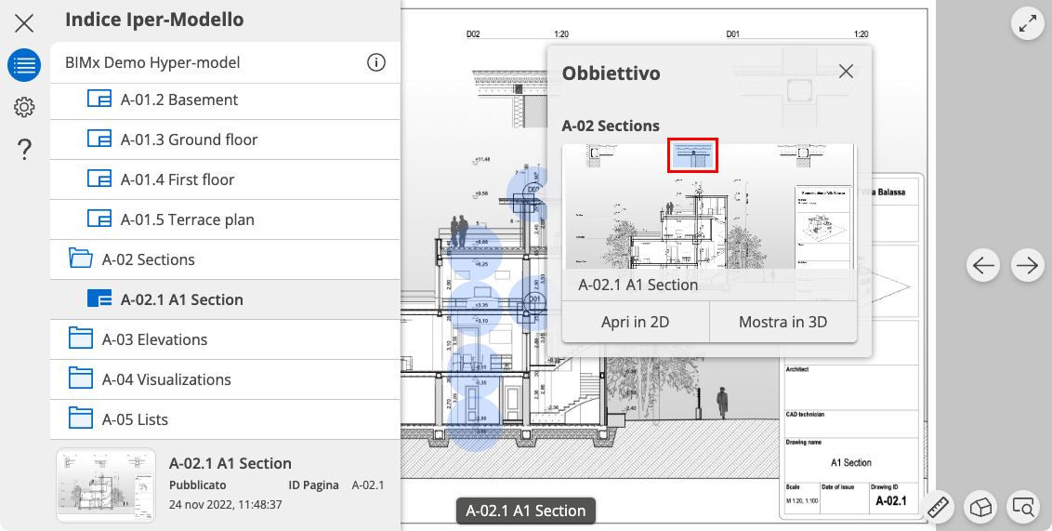Switch to the 3D model view icon
This screenshot has width=1052, height=531.
click(980, 507)
